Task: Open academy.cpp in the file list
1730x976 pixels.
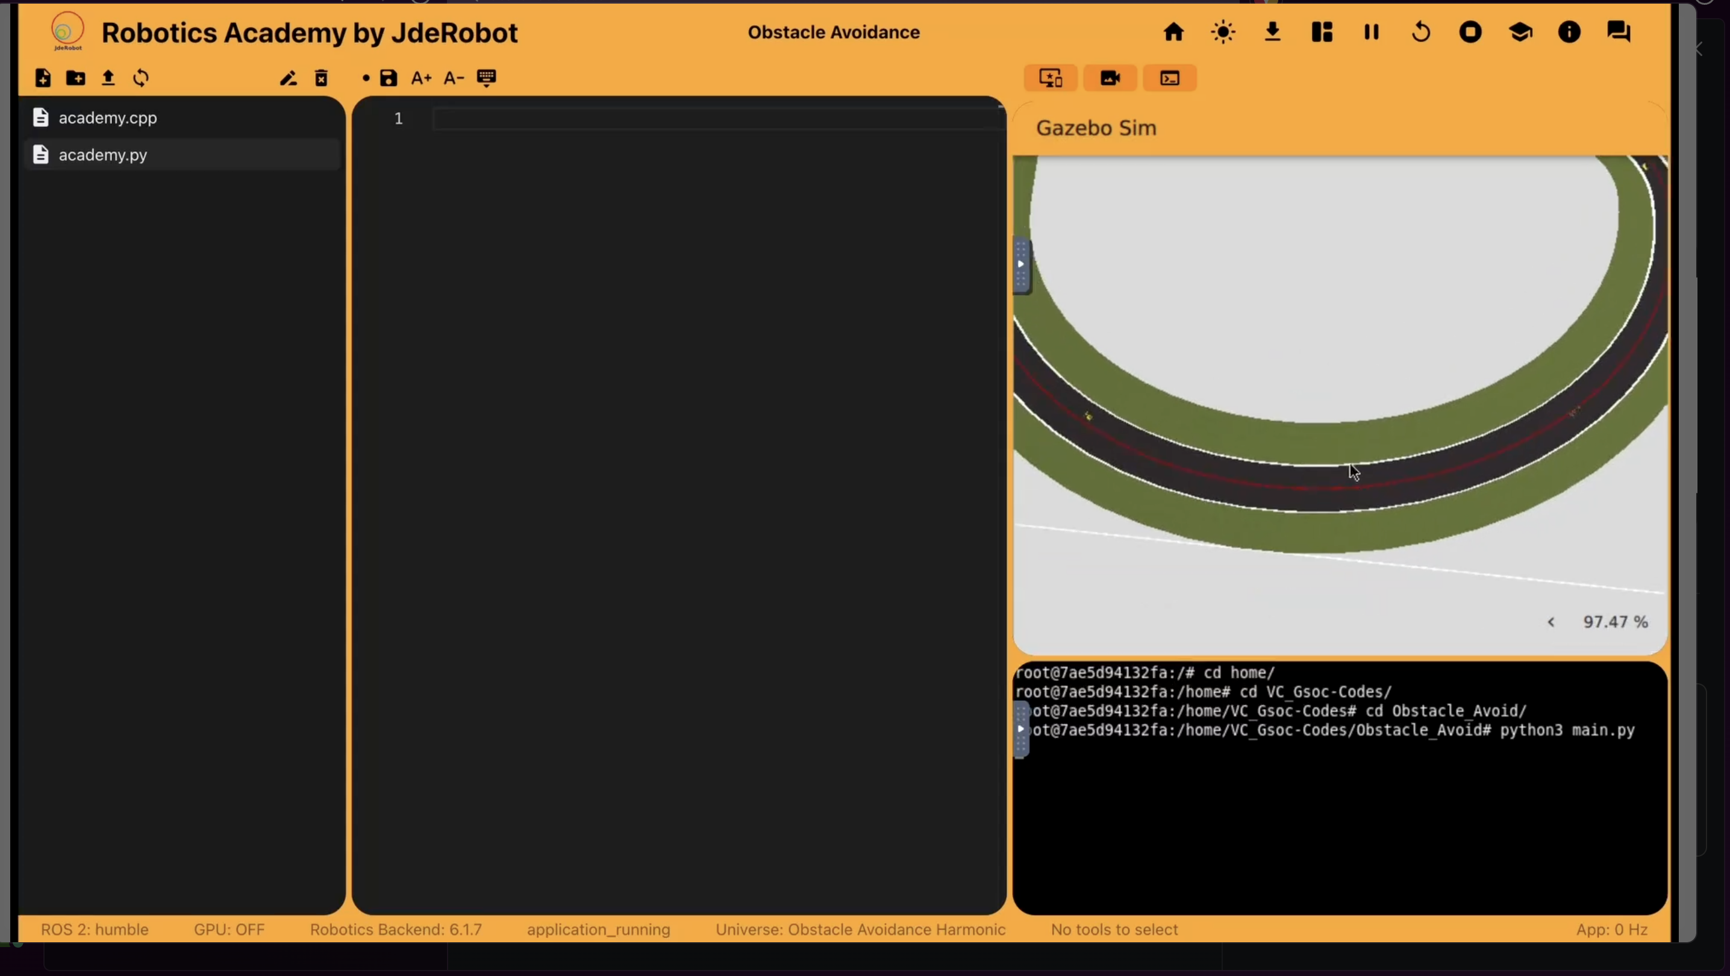Action: (183, 117)
